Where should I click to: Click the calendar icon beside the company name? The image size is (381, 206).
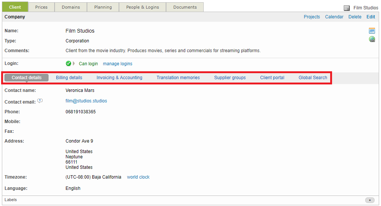coord(372,31)
